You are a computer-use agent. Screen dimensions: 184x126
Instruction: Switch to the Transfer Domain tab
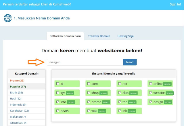pyautogui.click(x=99, y=36)
